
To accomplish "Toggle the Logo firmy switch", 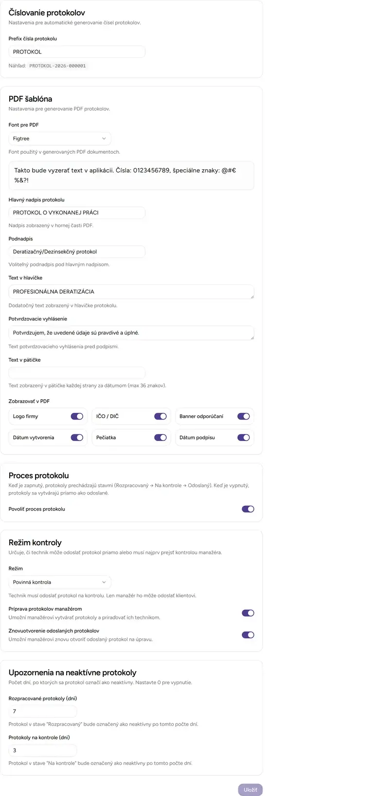I will (77, 416).
